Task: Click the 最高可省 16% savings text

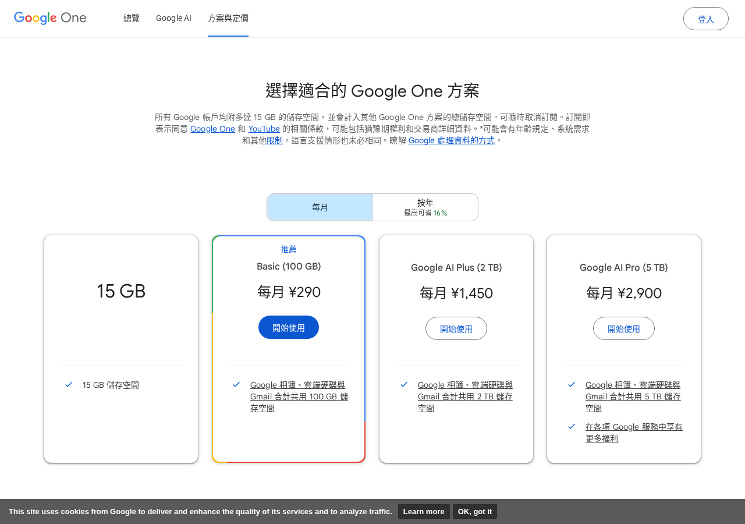Action: (425, 213)
